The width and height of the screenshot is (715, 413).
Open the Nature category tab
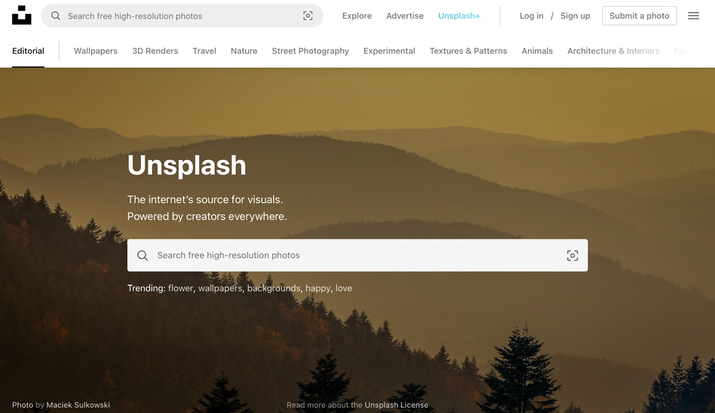click(244, 51)
